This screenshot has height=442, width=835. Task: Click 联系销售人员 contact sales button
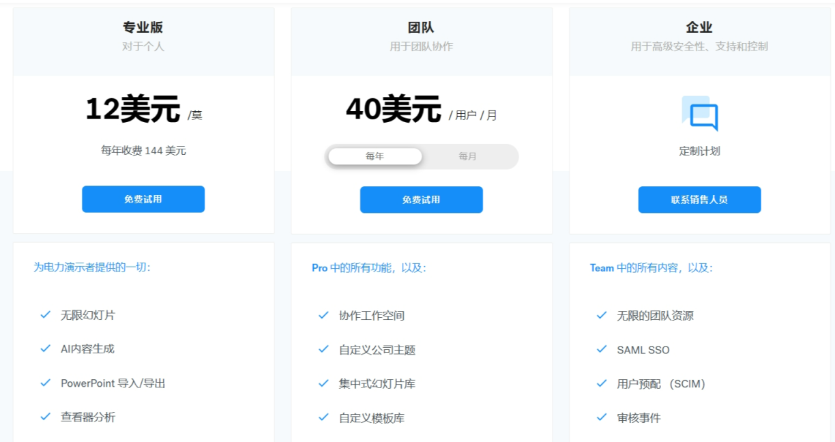[x=699, y=200]
